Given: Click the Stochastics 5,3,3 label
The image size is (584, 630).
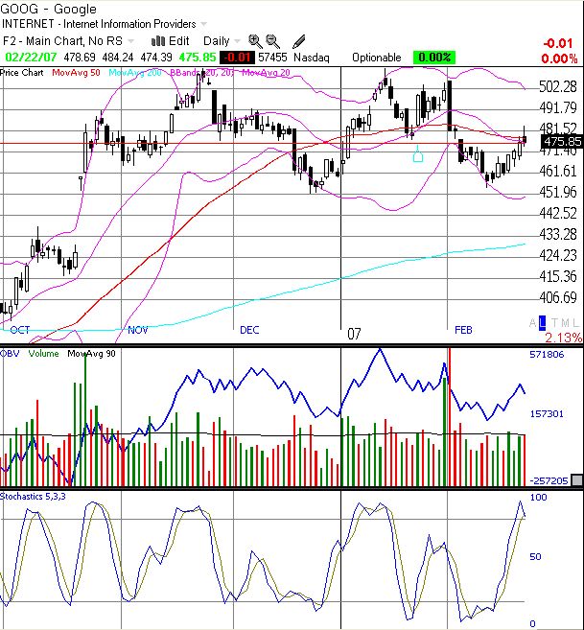Looking at the screenshot, I should click(x=33, y=497).
